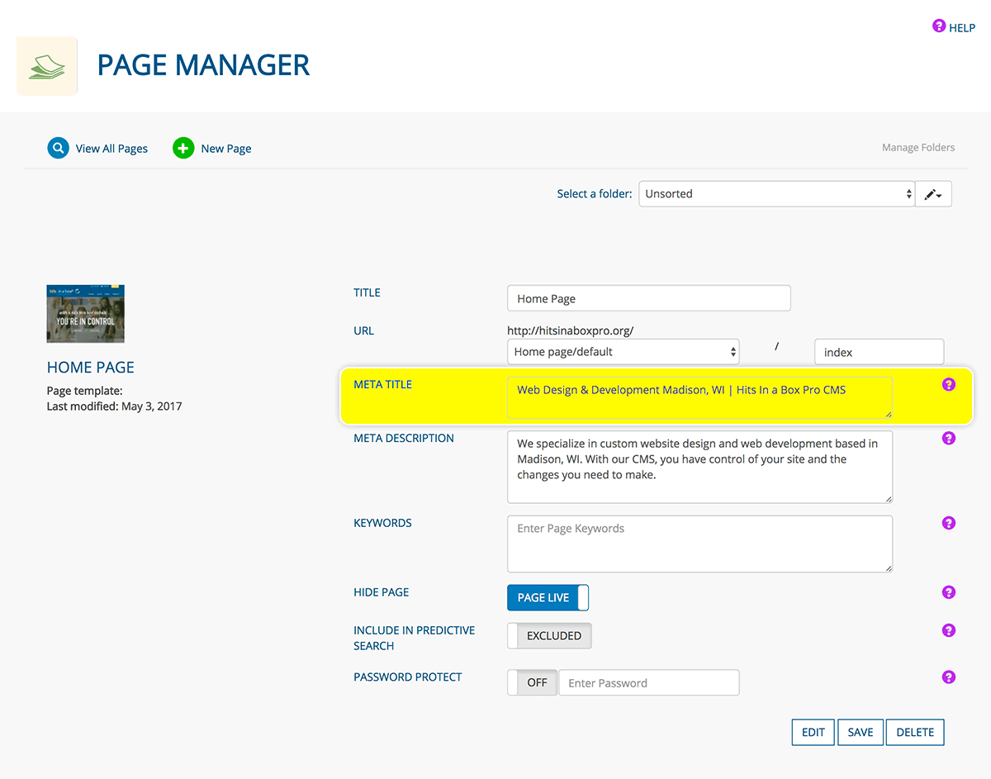This screenshot has width=991, height=779.
Task: Click into the Meta Title text area
Action: tap(700, 397)
